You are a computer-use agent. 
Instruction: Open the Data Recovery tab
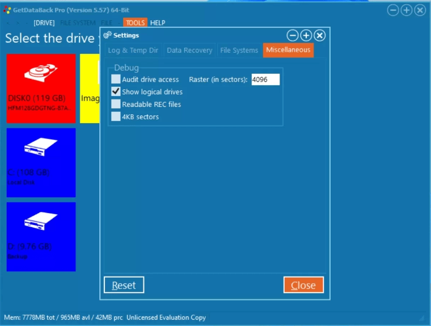[x=189, y=51]
